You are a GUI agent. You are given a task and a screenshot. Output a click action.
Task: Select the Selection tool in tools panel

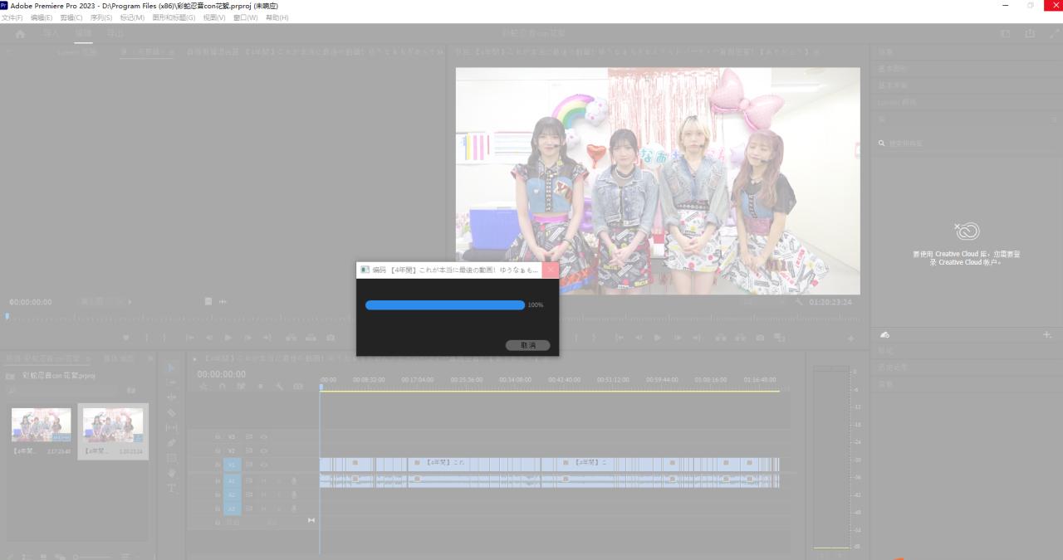pos(172,368)
